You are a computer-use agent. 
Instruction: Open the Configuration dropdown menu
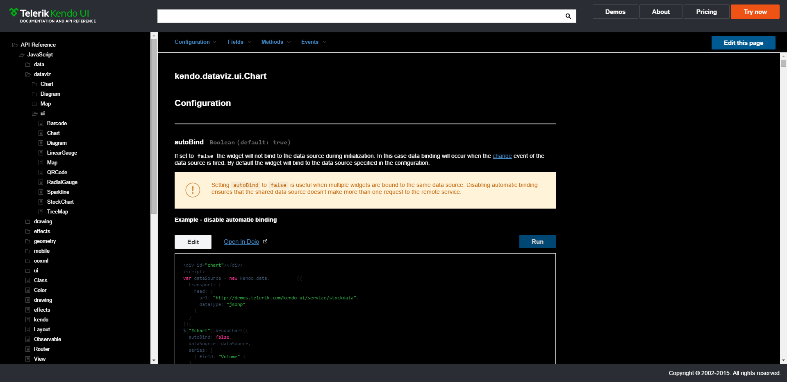point(195,42)
